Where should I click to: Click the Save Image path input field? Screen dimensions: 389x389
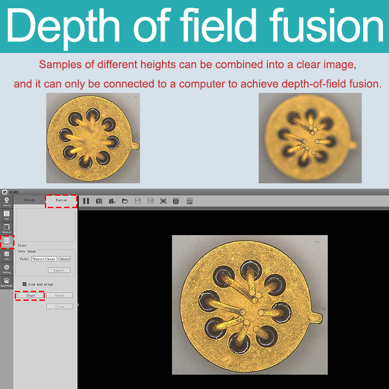44,259
